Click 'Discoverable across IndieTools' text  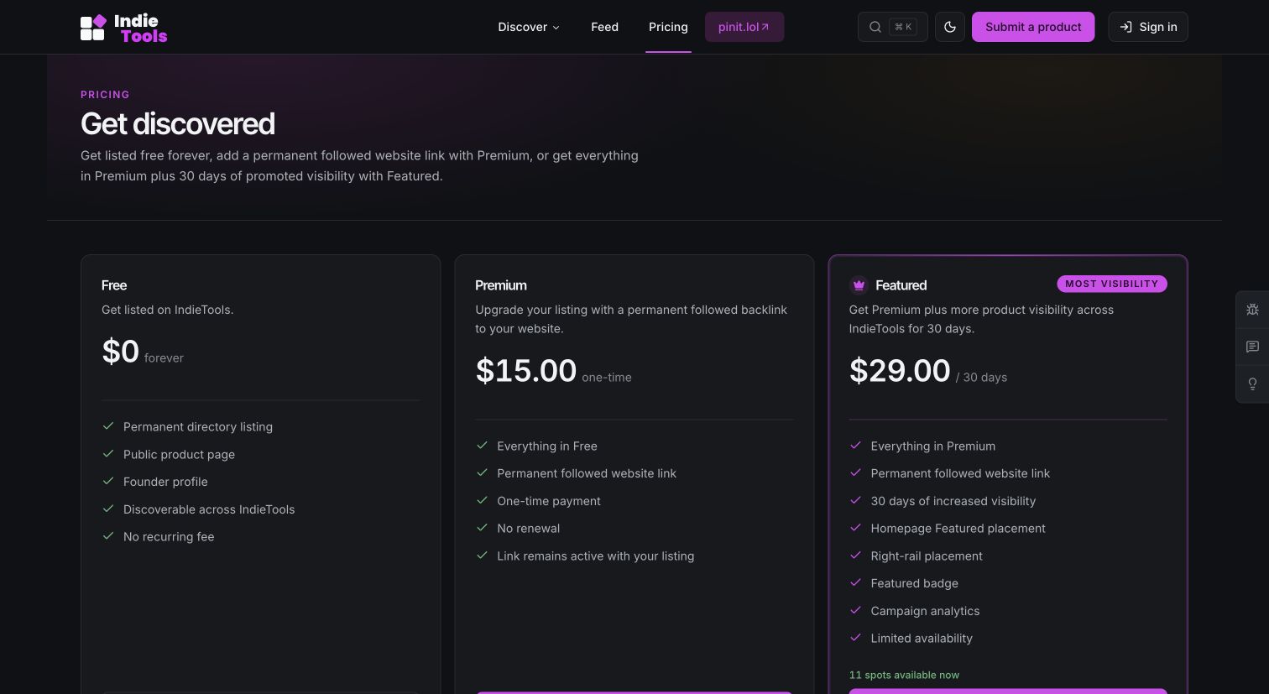tap(209, 509)
